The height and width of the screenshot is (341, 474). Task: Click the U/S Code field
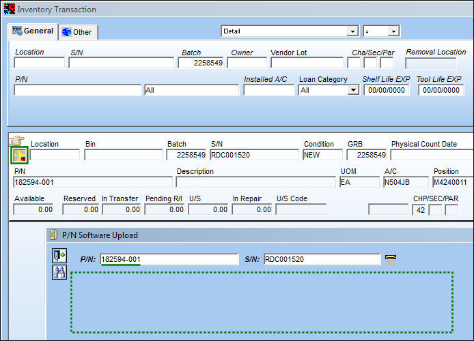(x=301, y=209)
